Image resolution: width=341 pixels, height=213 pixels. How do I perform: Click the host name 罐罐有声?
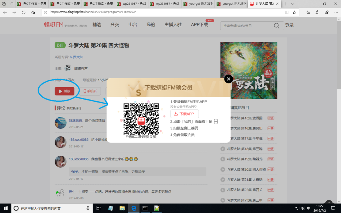point(81,69)
